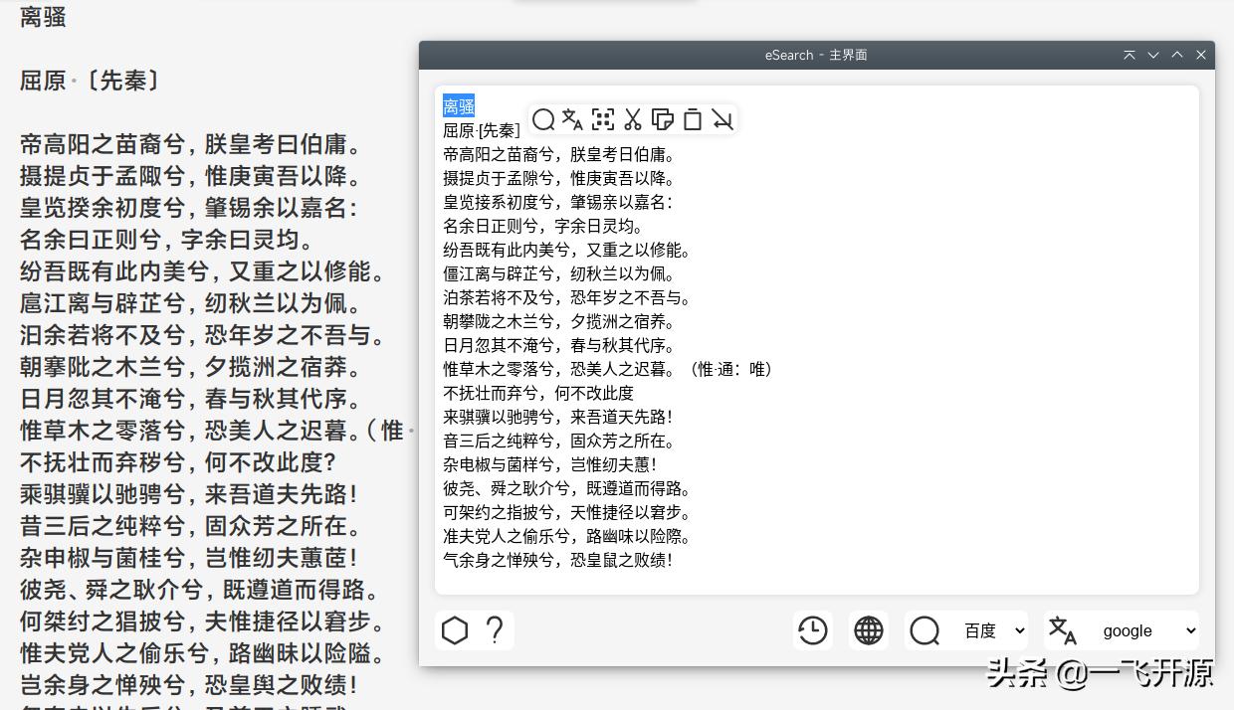Click the diagonal arrow icon ending the toolbar
Screen dimensions: 1234x710
click(x=723, y=120)
